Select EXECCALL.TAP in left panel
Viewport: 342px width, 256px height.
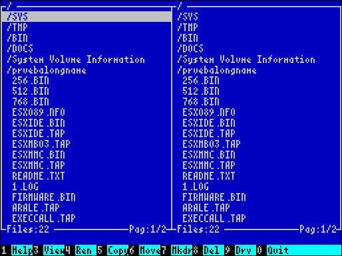click(44, 218)
